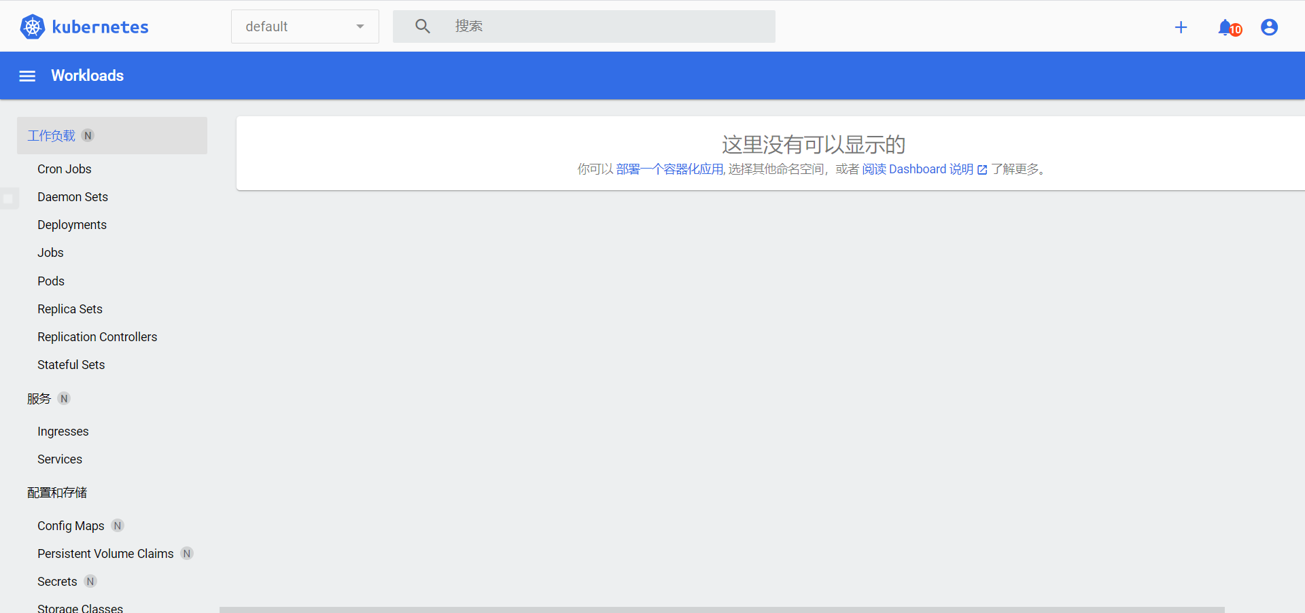Screen dimensions: 1305x613
Task: Open Replication Controllers in sidebar
Action: coord(97,337)
